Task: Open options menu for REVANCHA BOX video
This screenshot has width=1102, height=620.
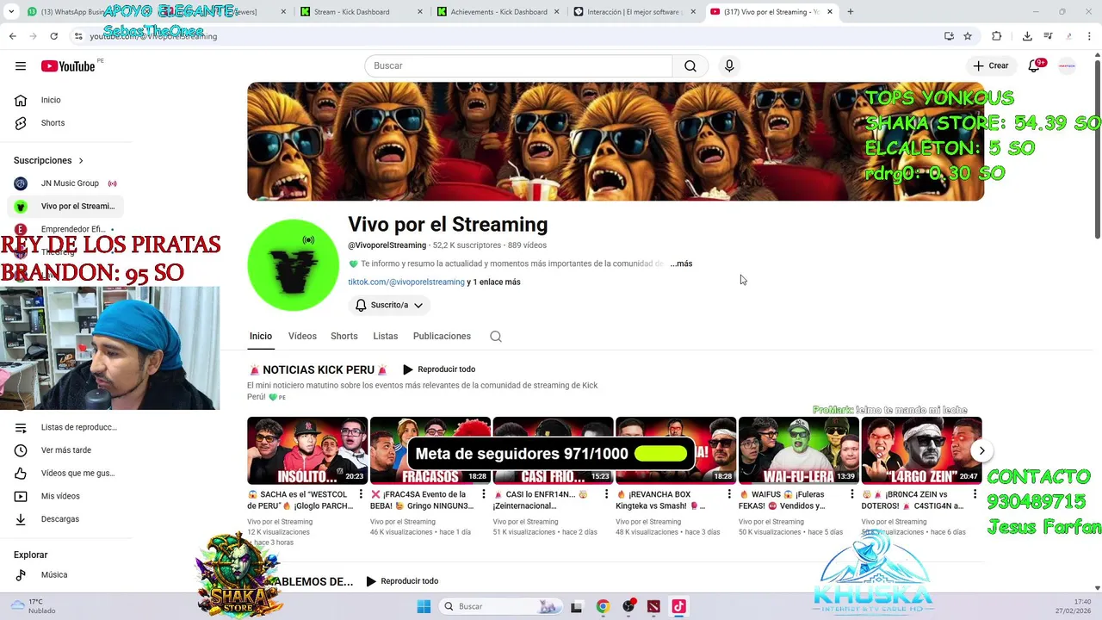Action: click(729, 495)
